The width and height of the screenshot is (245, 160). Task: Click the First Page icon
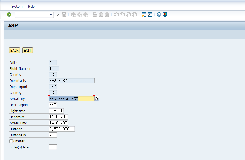point(116,15)
